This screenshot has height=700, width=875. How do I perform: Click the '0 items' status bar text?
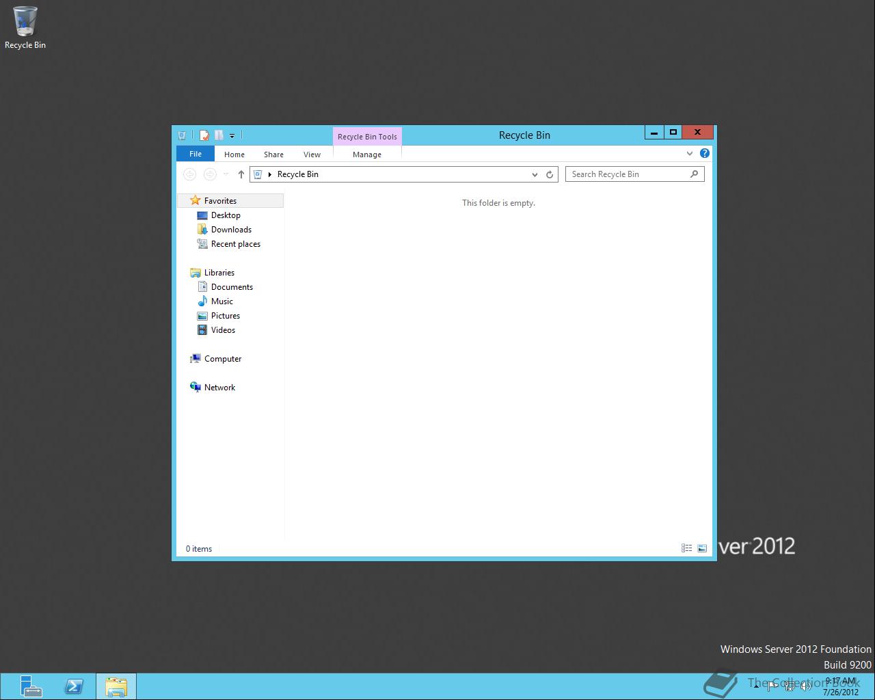(x=199, y=549)
